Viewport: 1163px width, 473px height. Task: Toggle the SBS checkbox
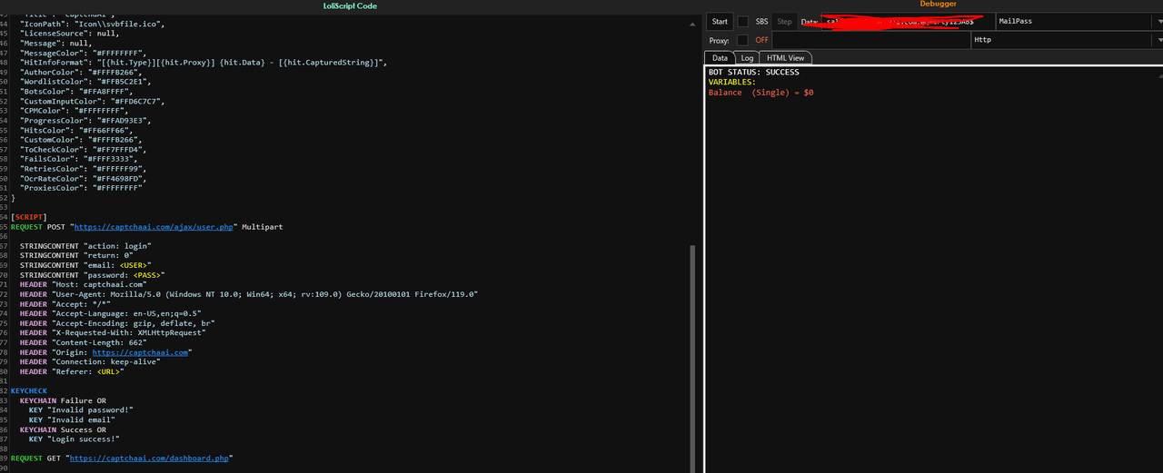point(742,21)
